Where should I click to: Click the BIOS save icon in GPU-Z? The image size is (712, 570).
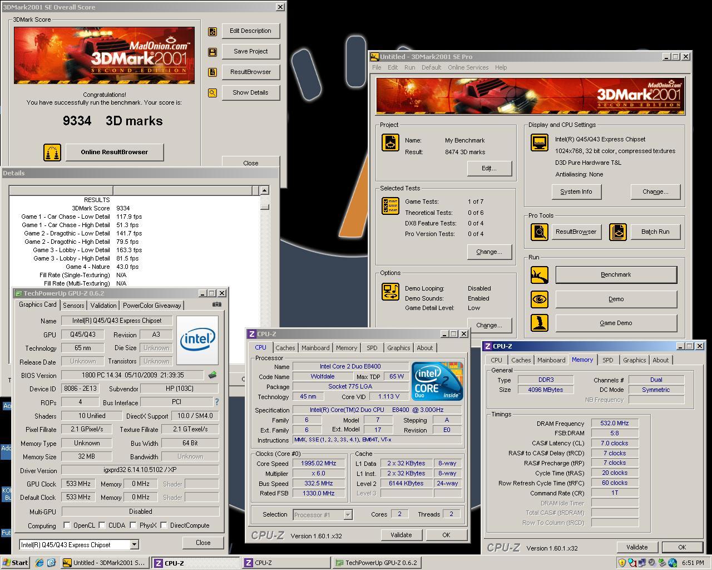212,375
